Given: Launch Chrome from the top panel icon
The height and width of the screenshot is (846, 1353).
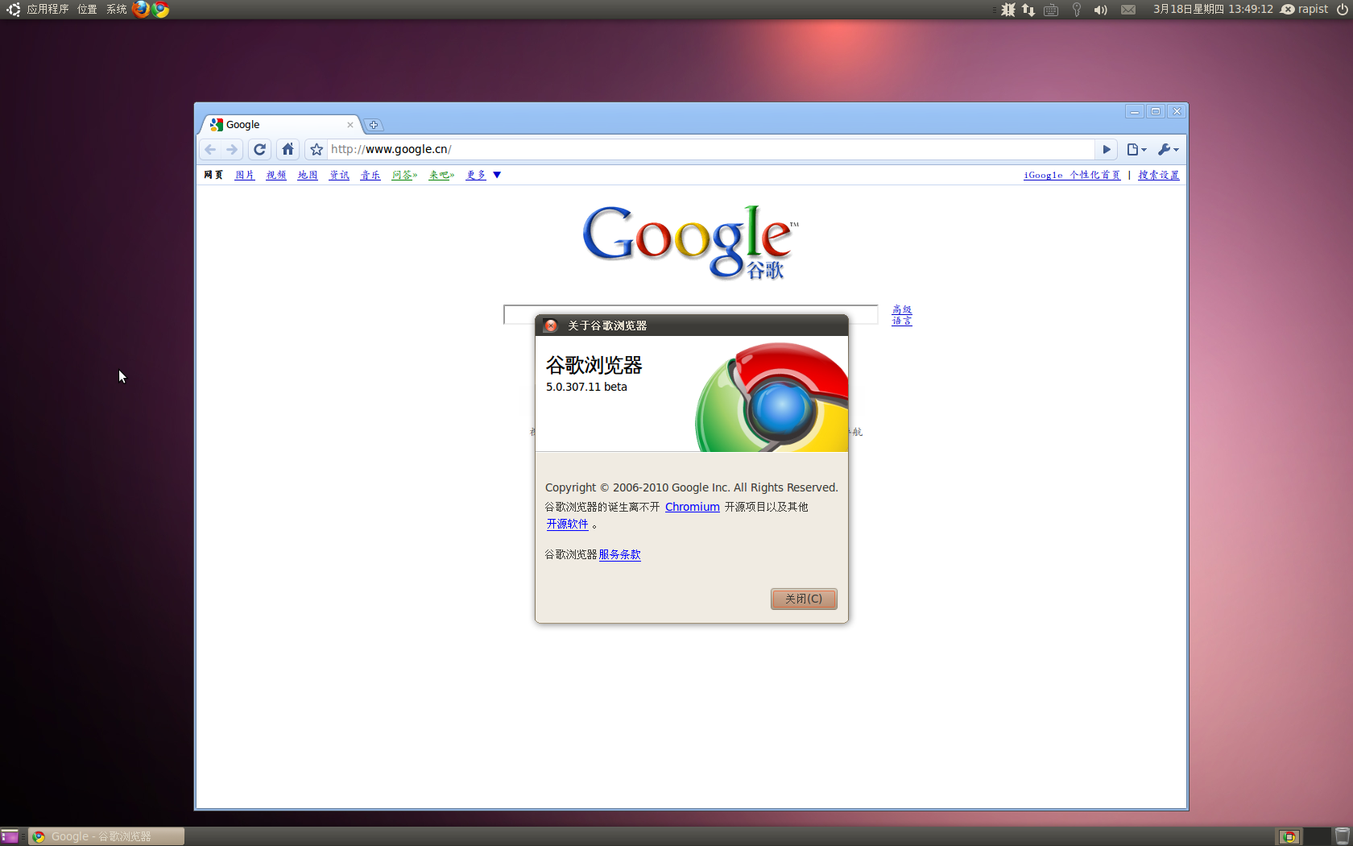Looking at the screenshot, I should coord(160,10).
